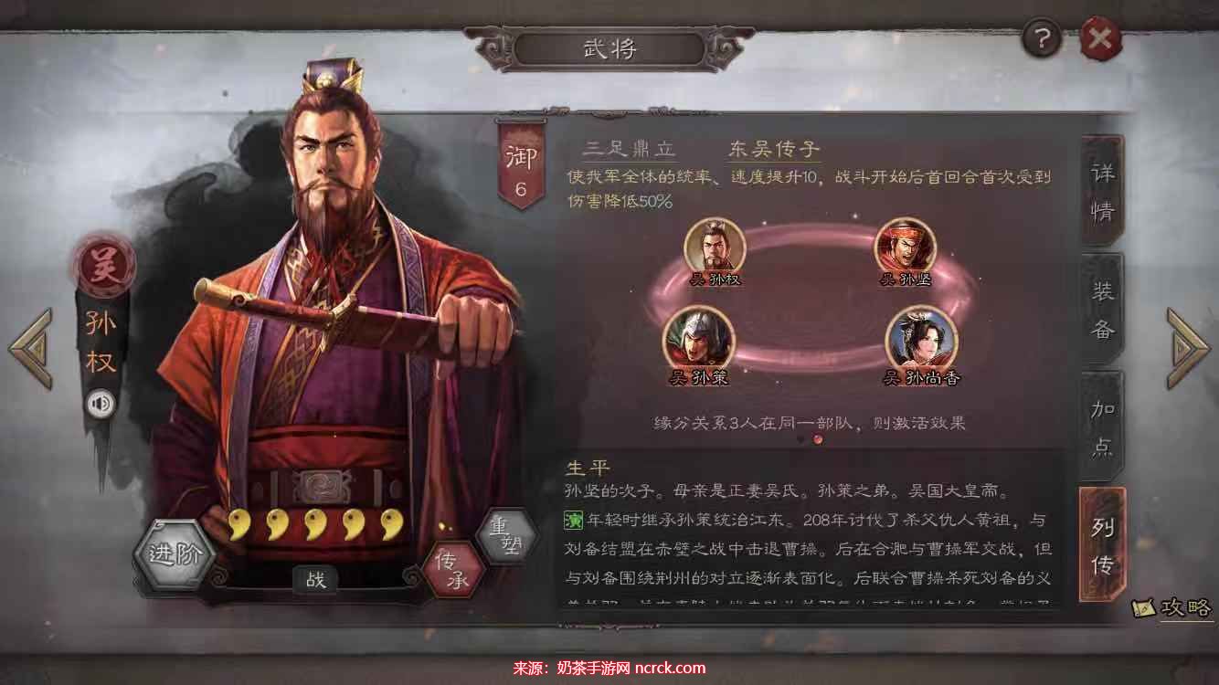Screen dimensions: 1219x685
Task: Go to previous general with left arrow
Action: 30,348
